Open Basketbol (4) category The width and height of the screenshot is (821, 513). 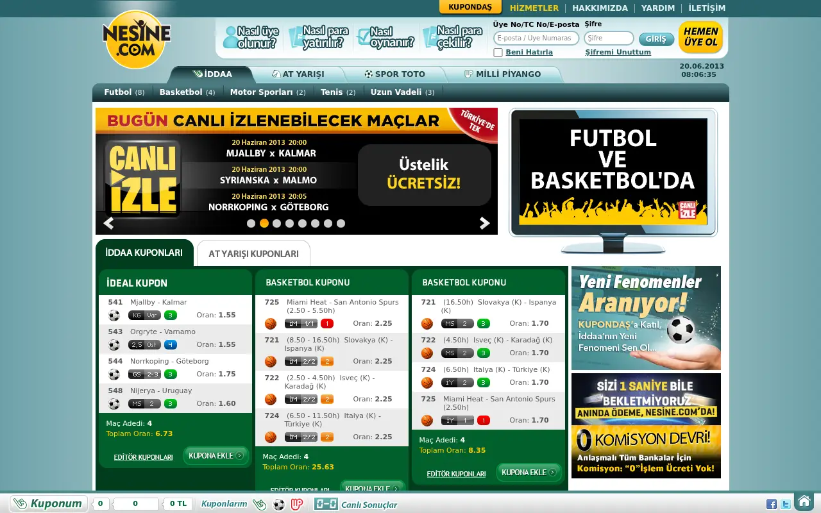pyautogui.click(x=187, y=92)
